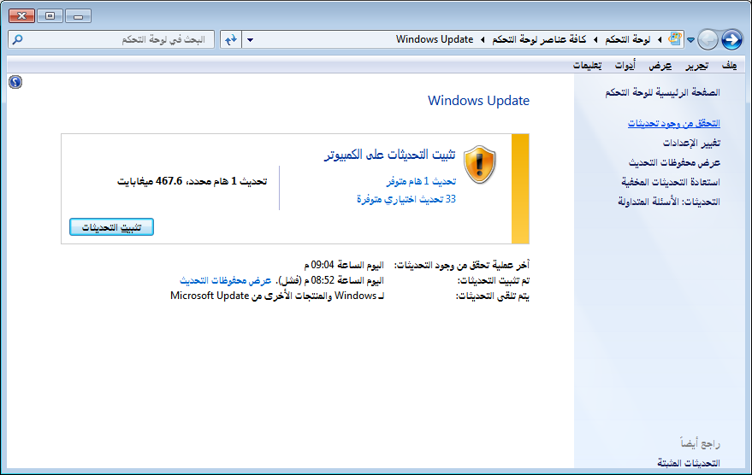Expand the address bar history dropdown
The image size is (752, 475).
pos(250,39)
